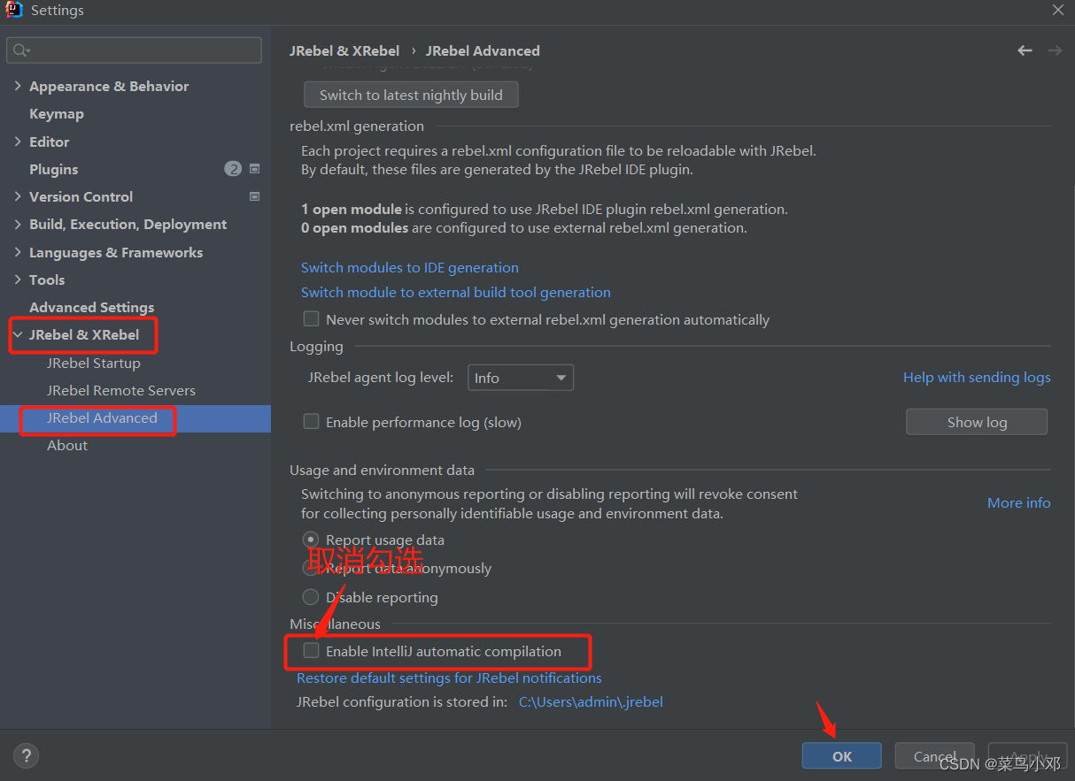The height and width of the screenshot is (781, 1075).
Task: Open the C:\Users\admin\.jrebel path link
Action: coord(591,701)
